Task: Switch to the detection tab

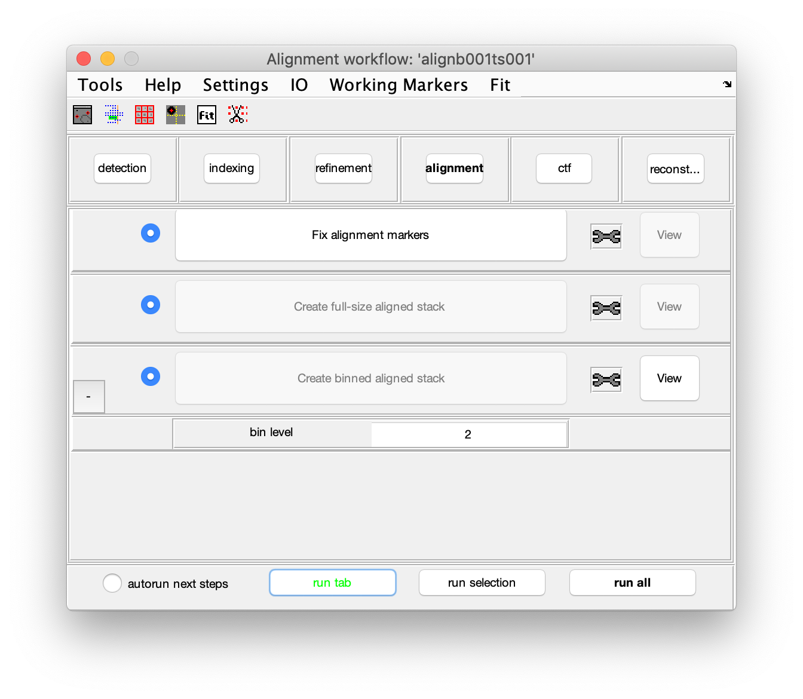Action: pyautogui.click(x=122, y=168)
